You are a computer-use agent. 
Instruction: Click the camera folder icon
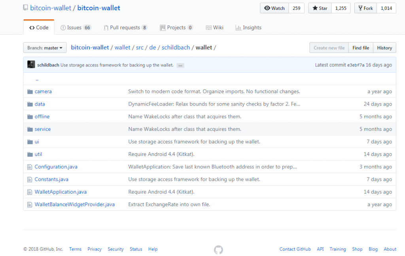click(x=30, y=92)
